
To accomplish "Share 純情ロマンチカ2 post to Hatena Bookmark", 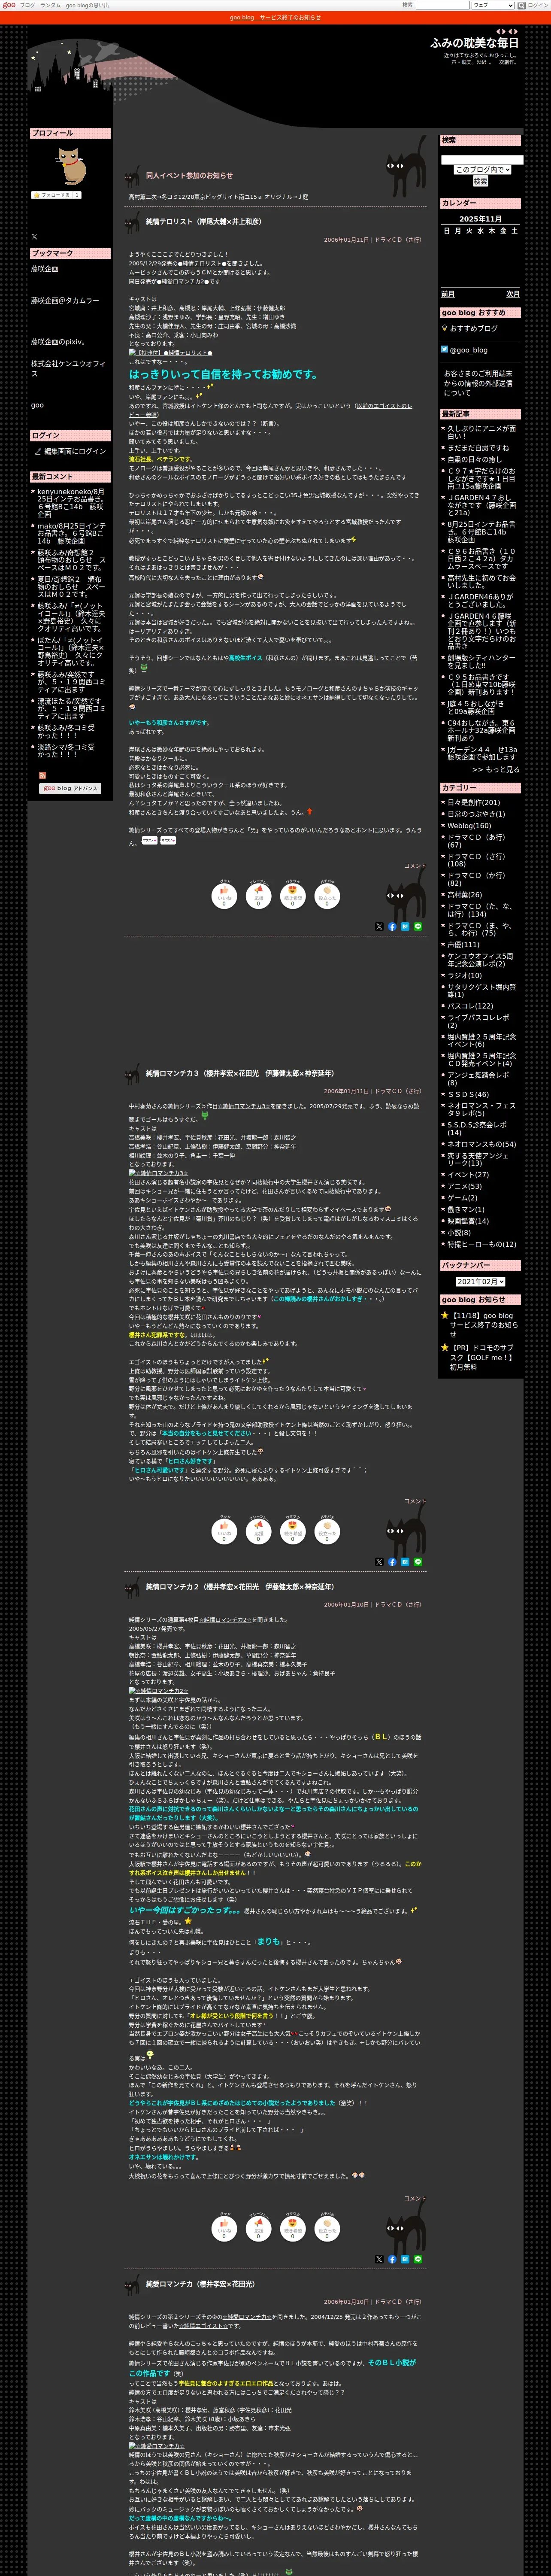I will (x=405, y=2259).
